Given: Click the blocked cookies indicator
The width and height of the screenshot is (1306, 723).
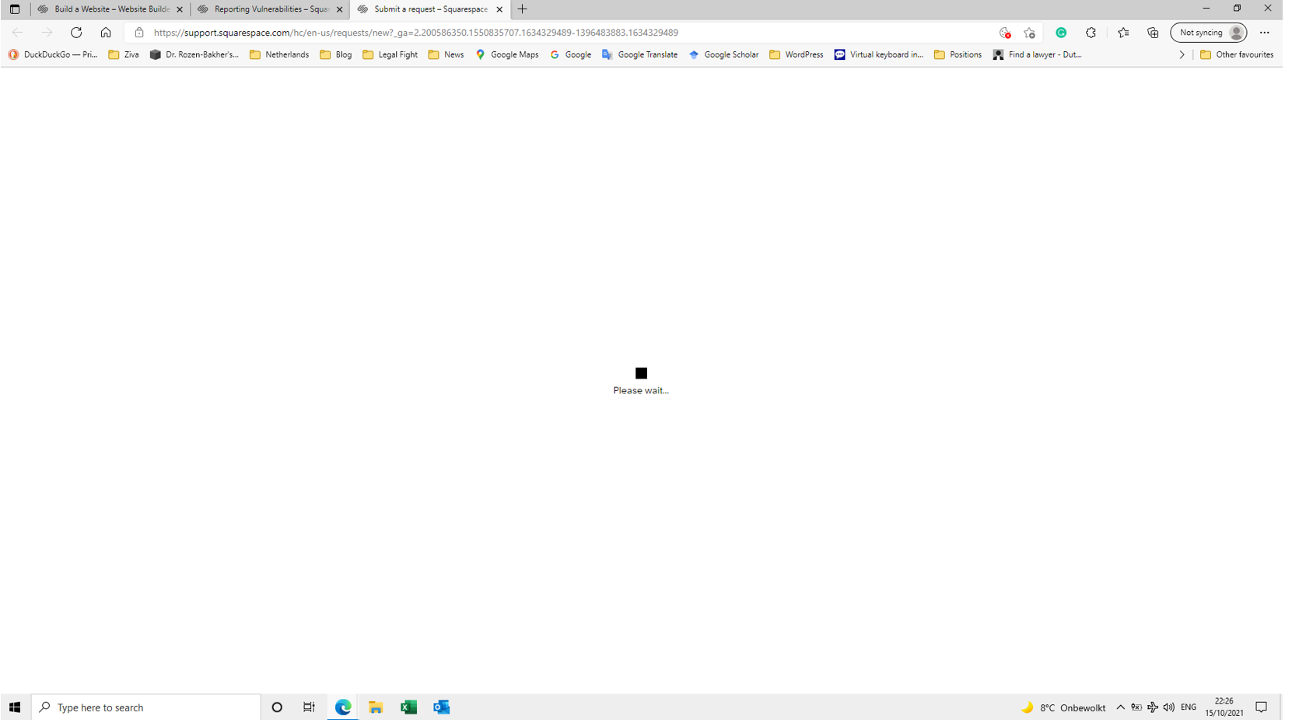Looking at the screenshot, I should point(1003,33).
